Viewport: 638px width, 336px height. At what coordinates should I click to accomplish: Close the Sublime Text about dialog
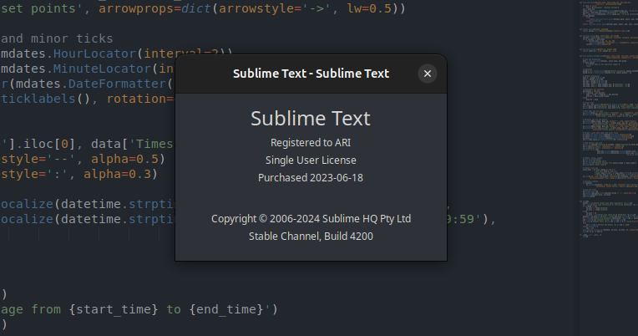428,74
